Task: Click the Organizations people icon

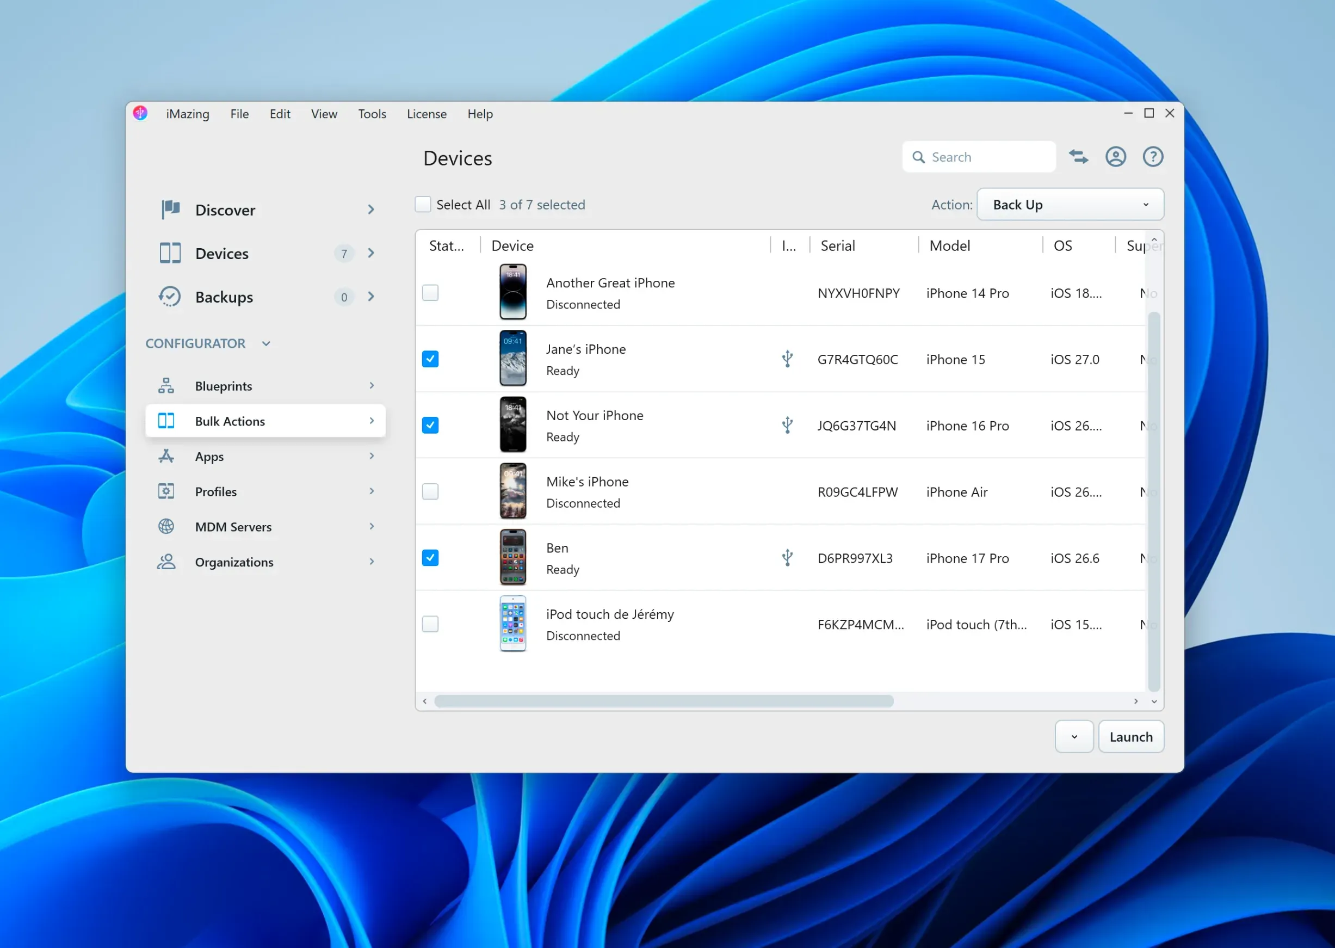Action: click(166, 562)
